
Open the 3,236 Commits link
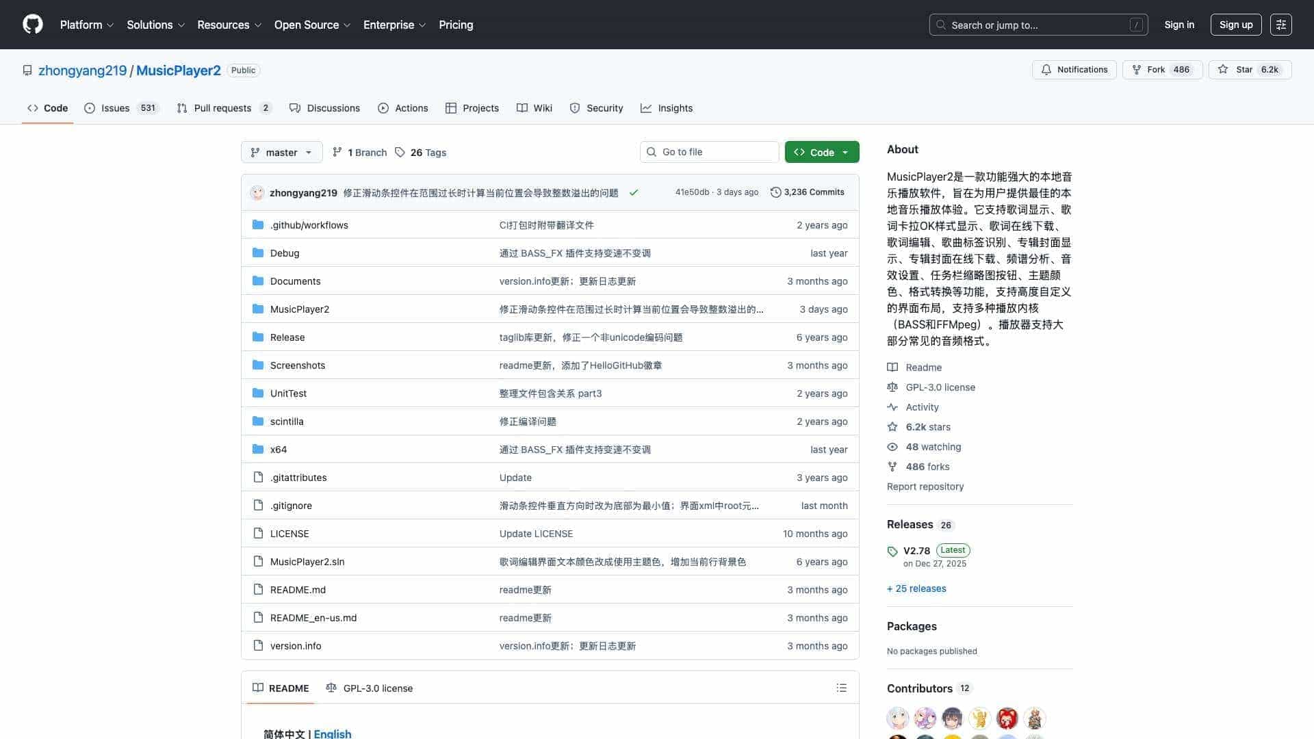808,192
